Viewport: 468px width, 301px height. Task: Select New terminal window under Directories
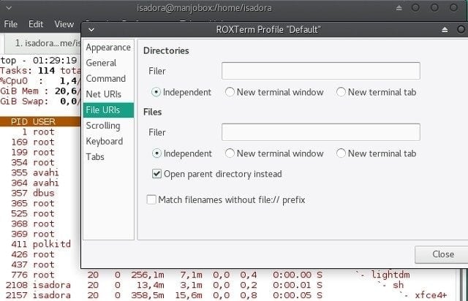(x=274, y=92)
